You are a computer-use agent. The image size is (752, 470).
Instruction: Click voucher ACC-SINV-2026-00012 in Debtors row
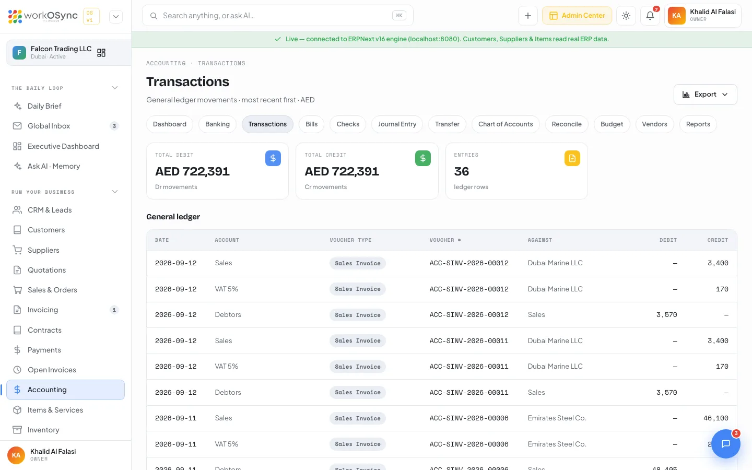point(469,315)
